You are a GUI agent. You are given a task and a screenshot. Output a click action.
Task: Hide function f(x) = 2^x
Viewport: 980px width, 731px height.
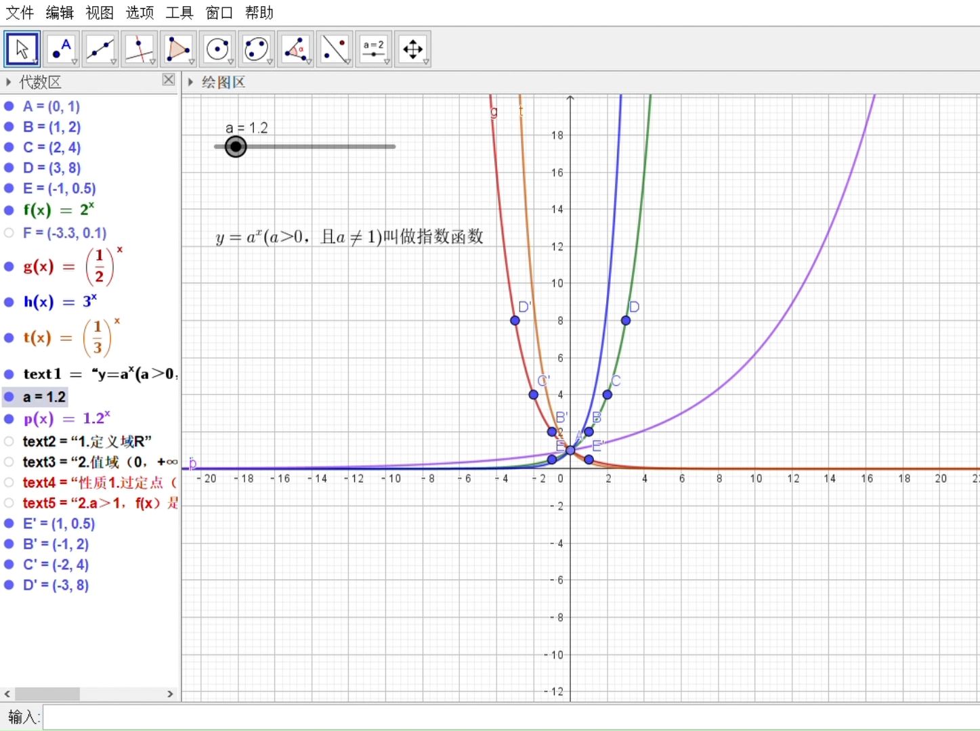click(x=9, y=210)
